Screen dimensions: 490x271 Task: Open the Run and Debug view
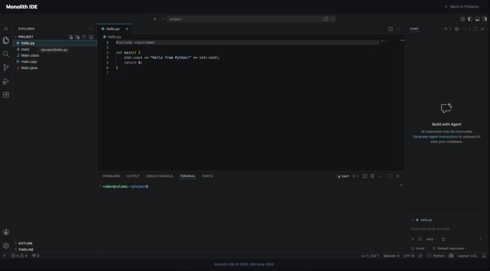point(6,81)
